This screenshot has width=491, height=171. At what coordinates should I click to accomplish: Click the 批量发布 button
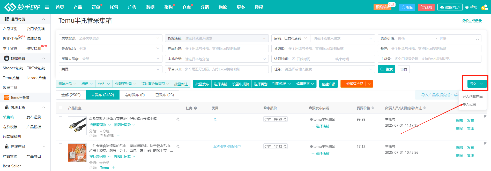pos(202,84)
